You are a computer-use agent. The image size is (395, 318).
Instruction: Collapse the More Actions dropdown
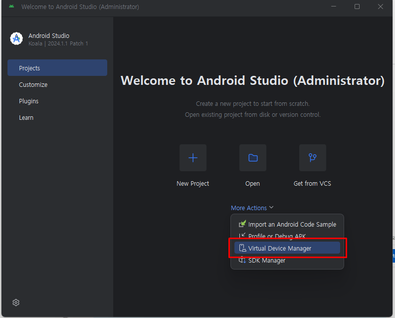point(252,208)
